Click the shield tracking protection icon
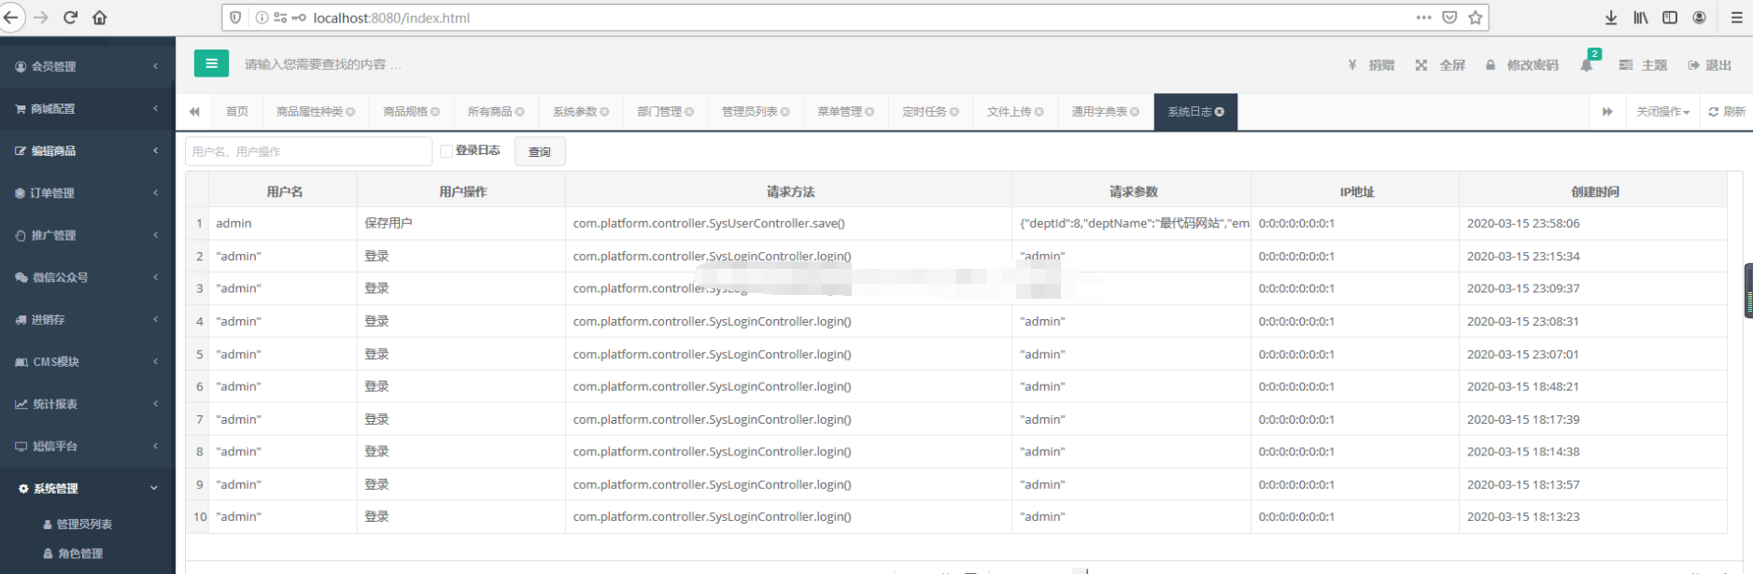 (235, 17)
